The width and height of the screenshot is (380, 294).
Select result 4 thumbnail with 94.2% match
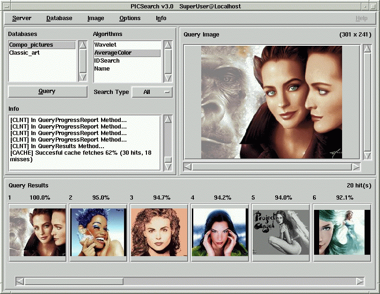point(220,233)
